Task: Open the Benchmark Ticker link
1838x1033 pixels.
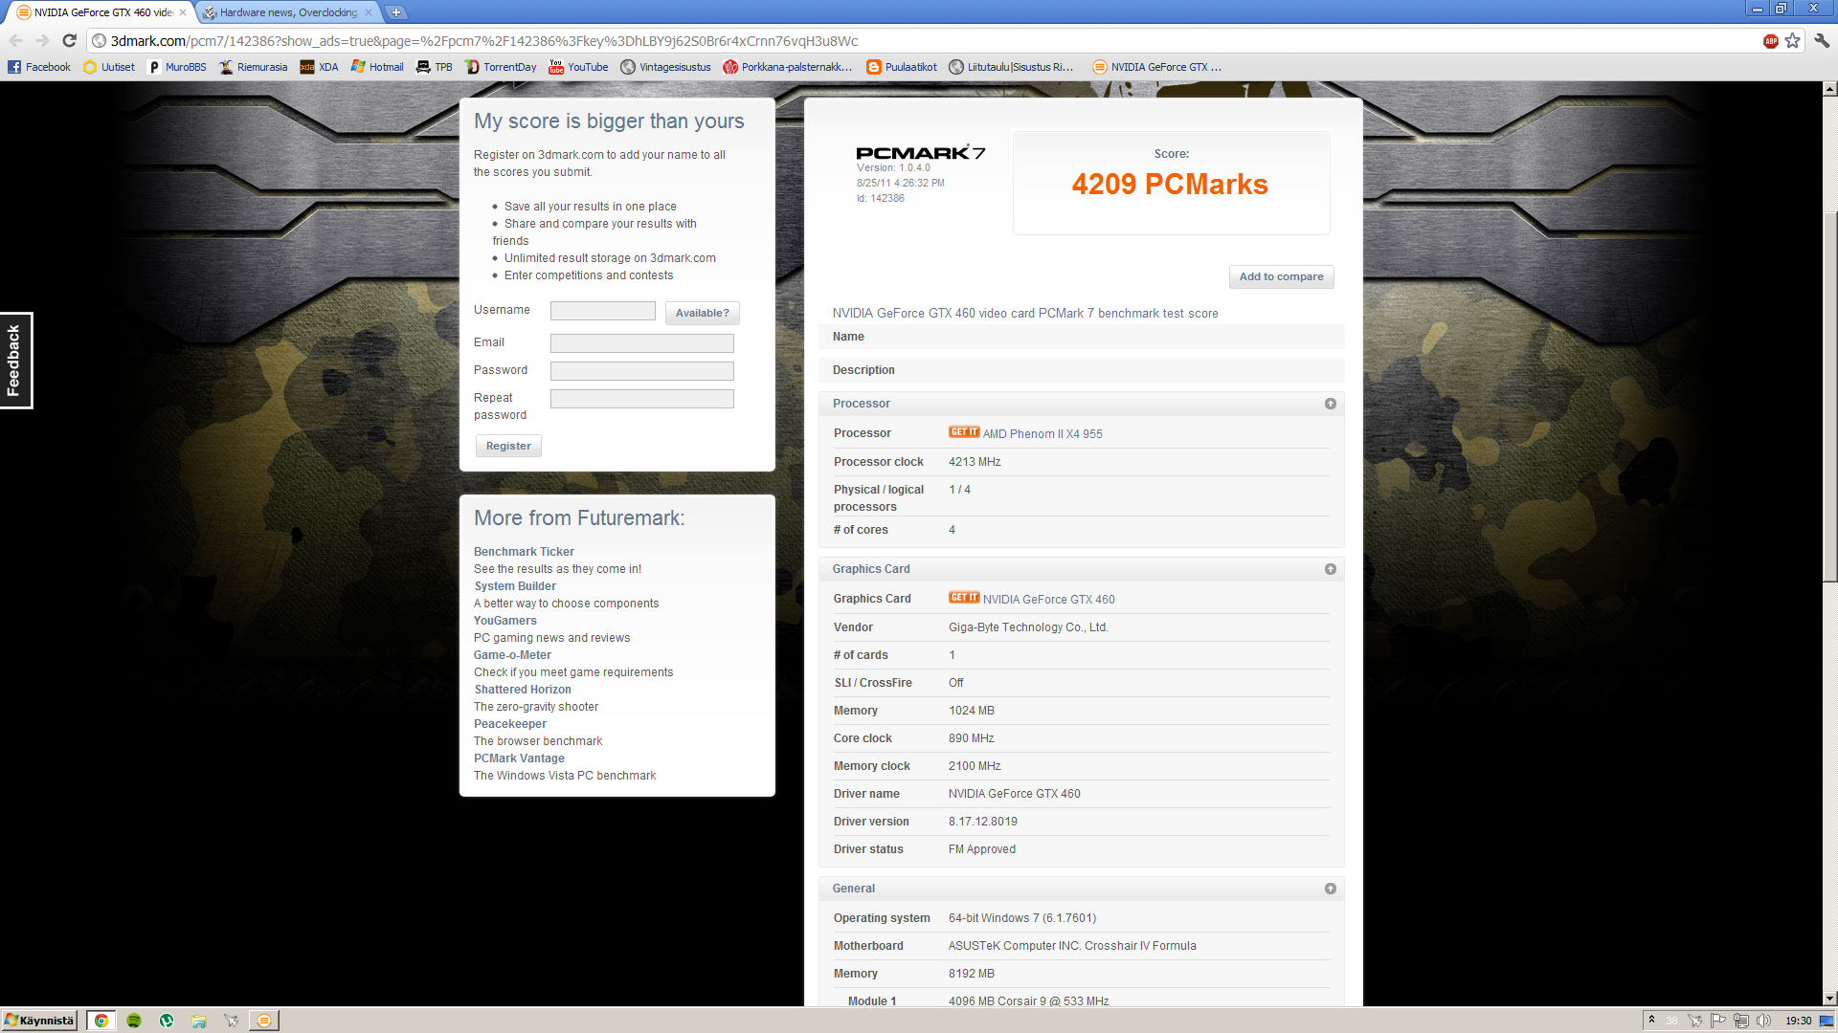Action: (x=524, y=552)
